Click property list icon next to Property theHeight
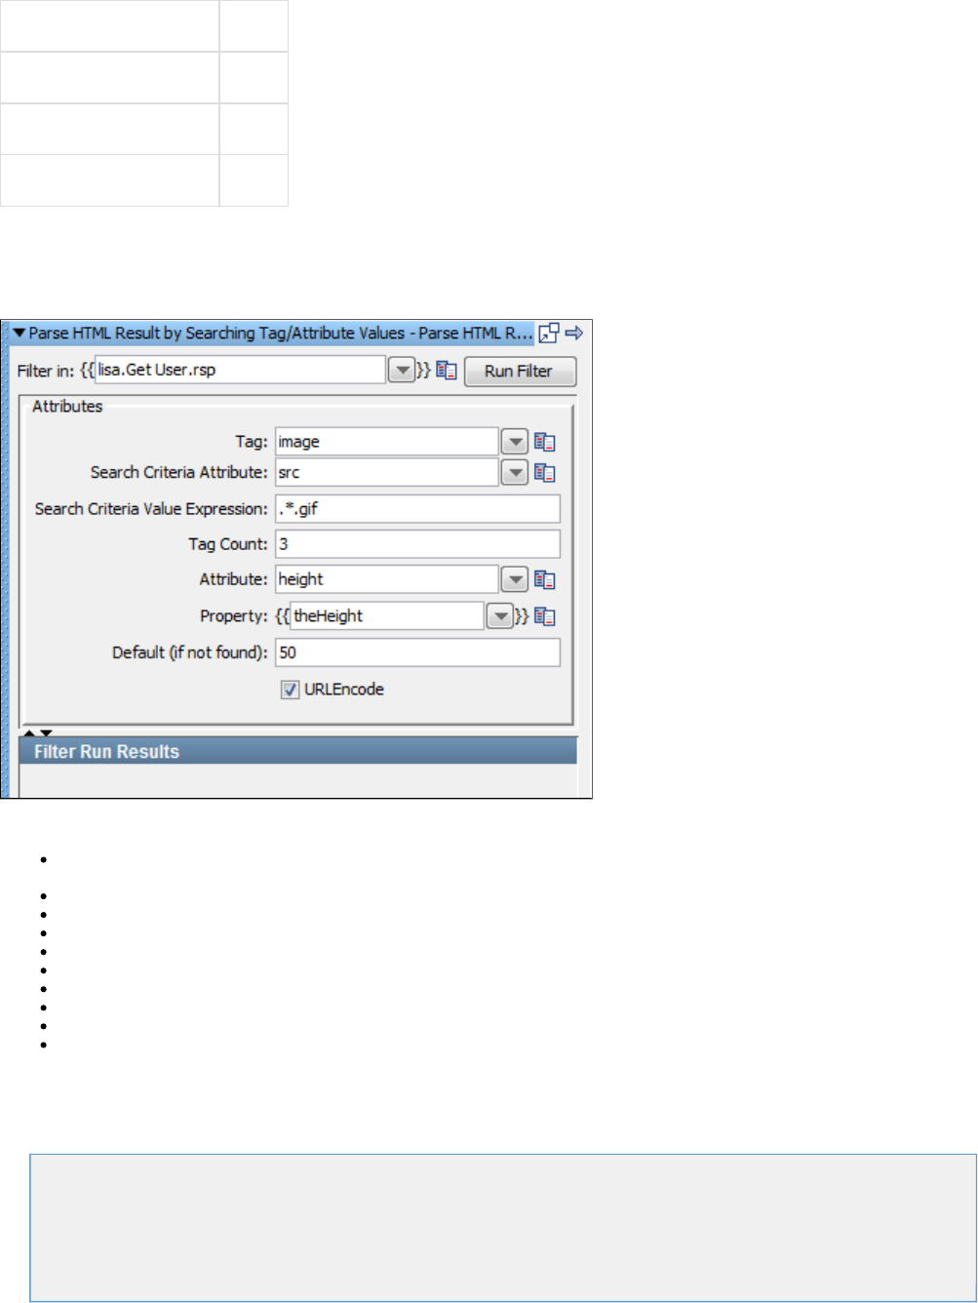 coord(545,616)
